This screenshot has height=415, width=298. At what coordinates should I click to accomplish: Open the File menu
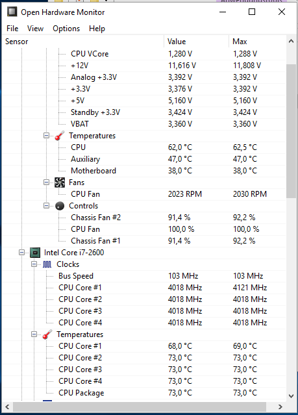[x=12, y=29]
